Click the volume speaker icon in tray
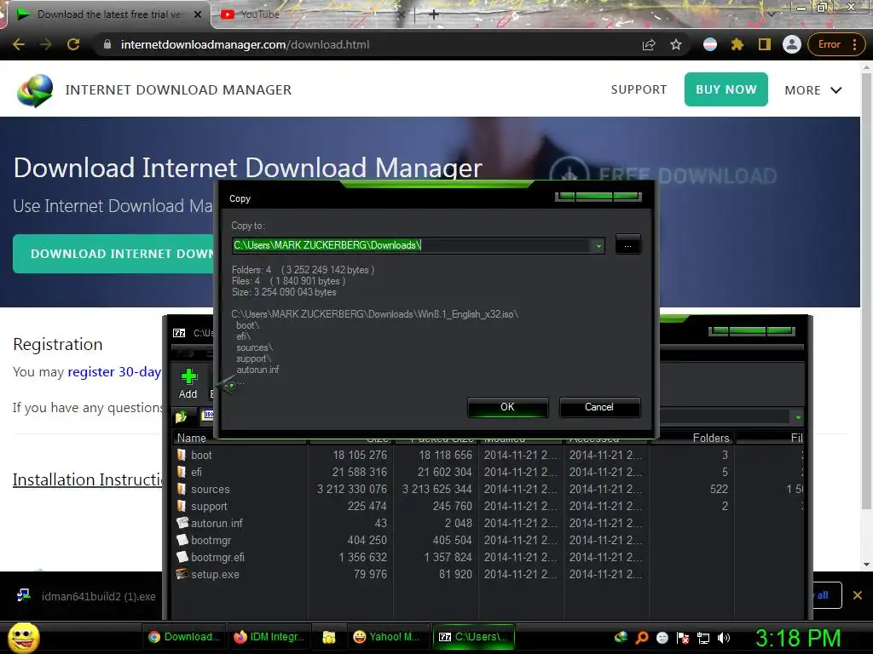This screenshot has height=654, width=873. click(724, 637)
